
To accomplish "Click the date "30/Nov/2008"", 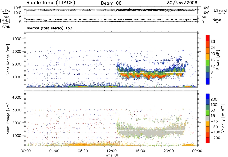I will point(182,3).
